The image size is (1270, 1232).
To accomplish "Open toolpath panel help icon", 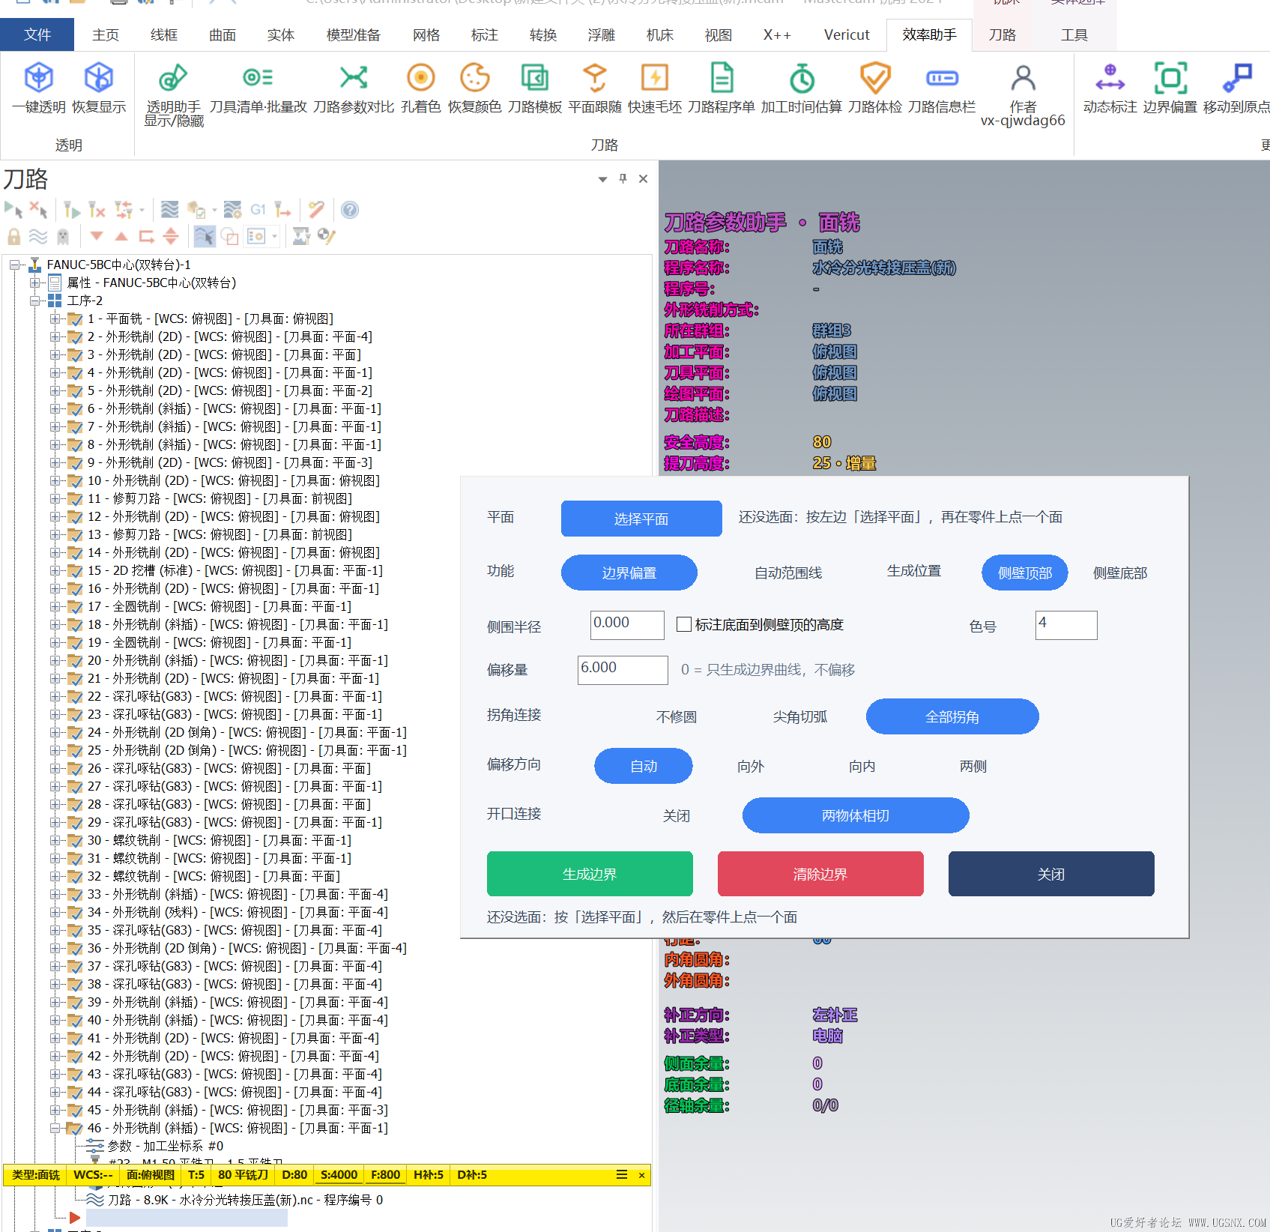I will (x=349, y=210).
